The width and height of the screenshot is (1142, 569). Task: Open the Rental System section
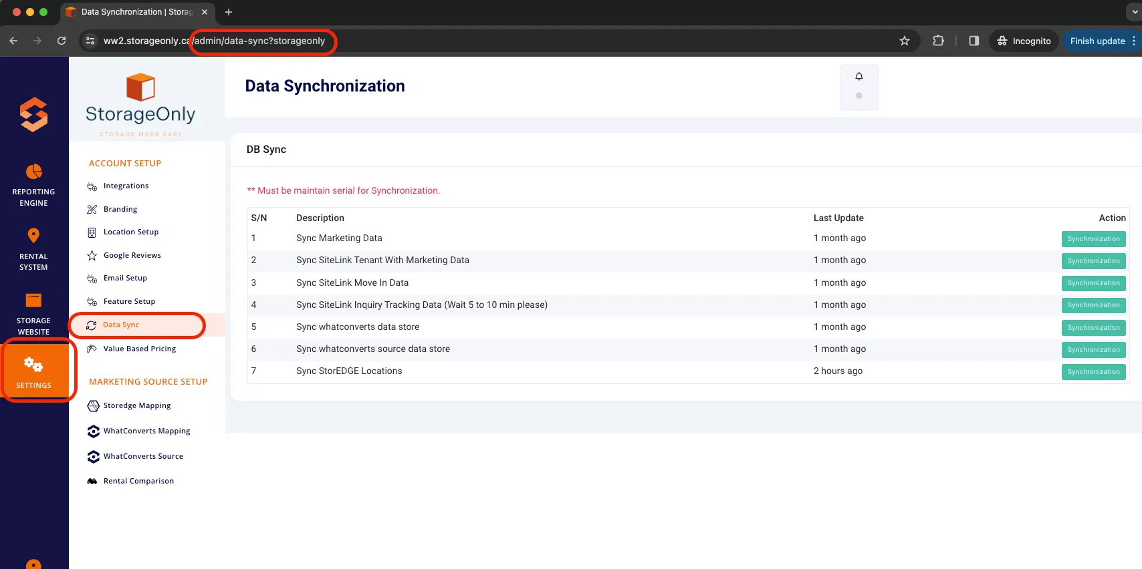tap(33, 249)
